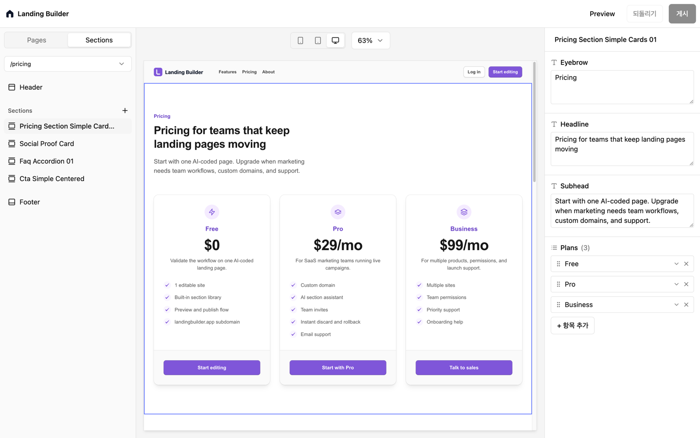Click the 'Custom domain' feature line
This screenshot has width=700, height=438.
point(317,285)
